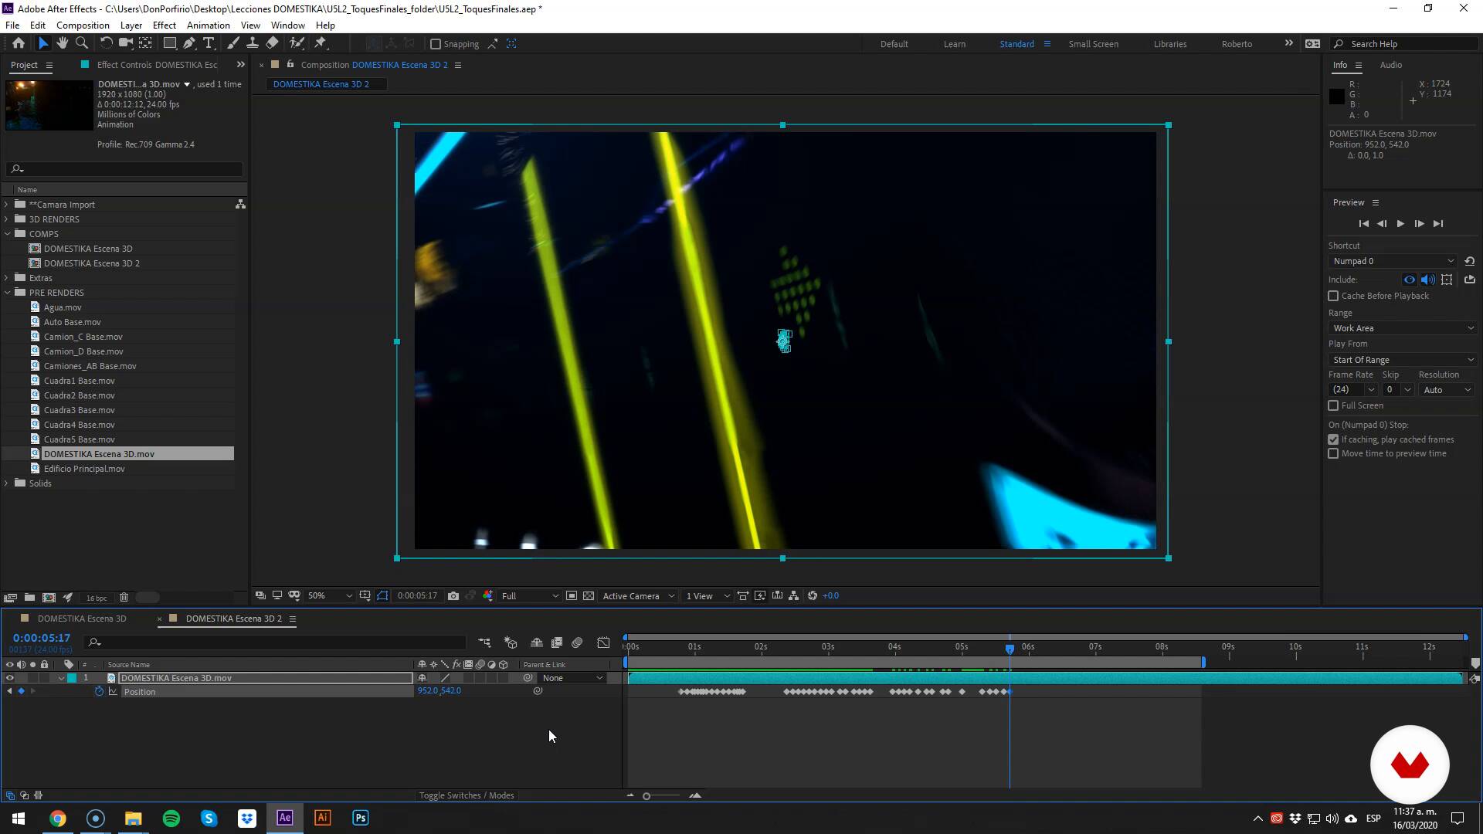This screenshot has height=834, width=1483.
Task: Open the Work Area range dropdown
Action: coord(1403,329)
